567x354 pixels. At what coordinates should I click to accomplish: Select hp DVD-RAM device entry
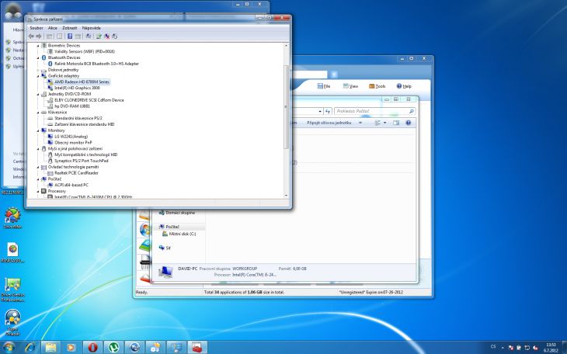pyautogui.click(x=72, y=106)
